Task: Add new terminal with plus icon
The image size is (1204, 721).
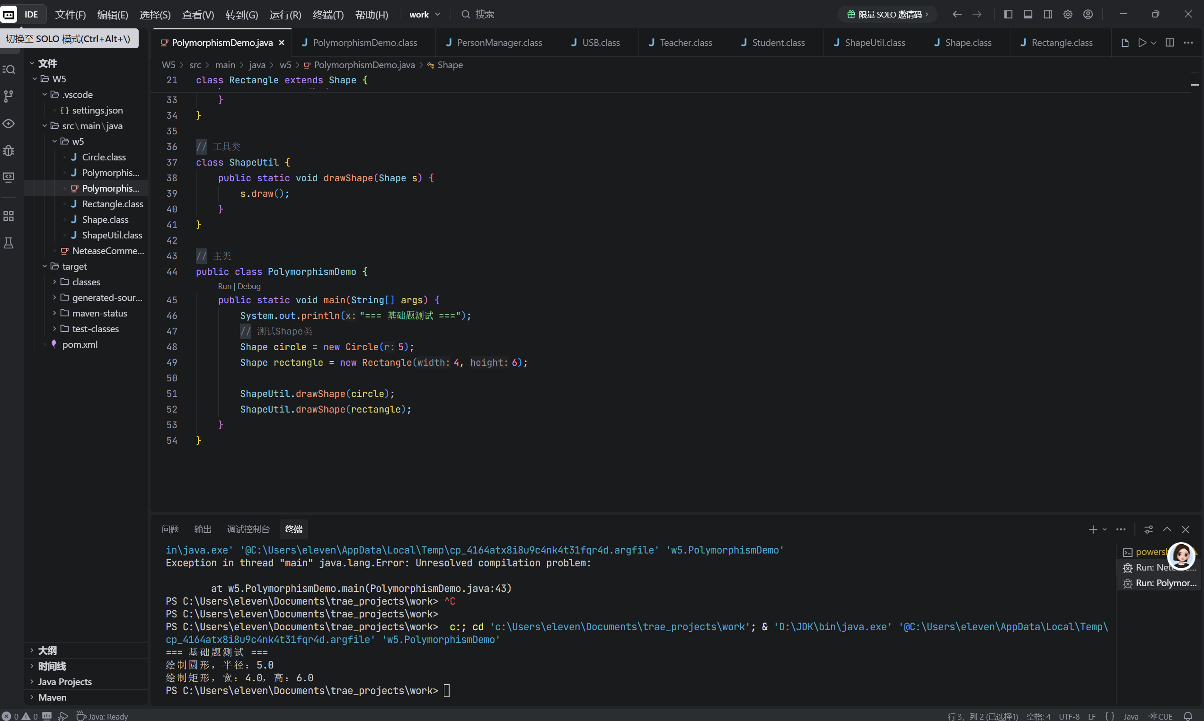Action: [1093, 529]
